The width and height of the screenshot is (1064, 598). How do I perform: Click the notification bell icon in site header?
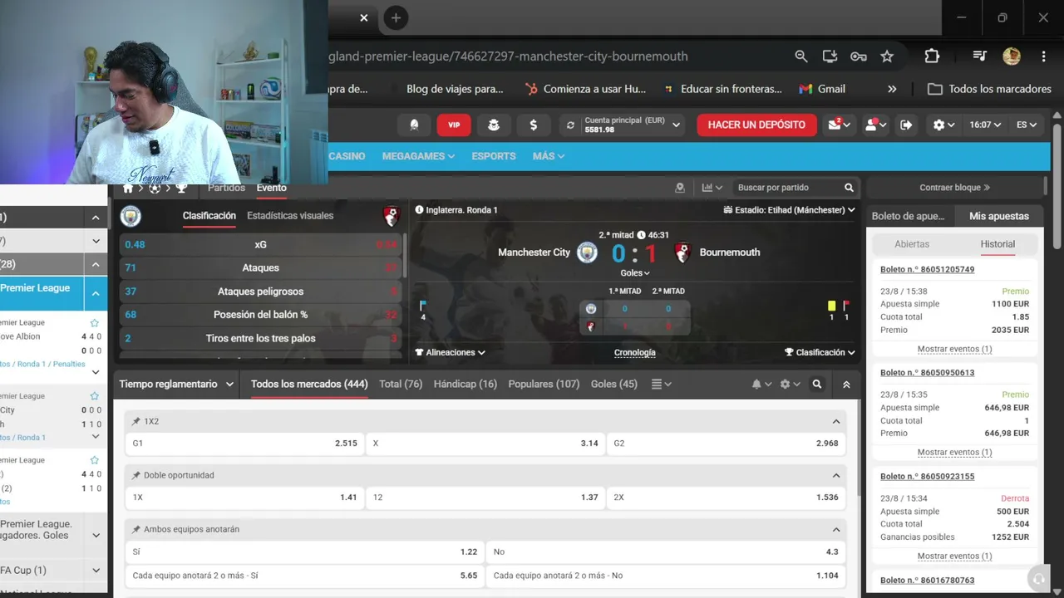(414, 125)
